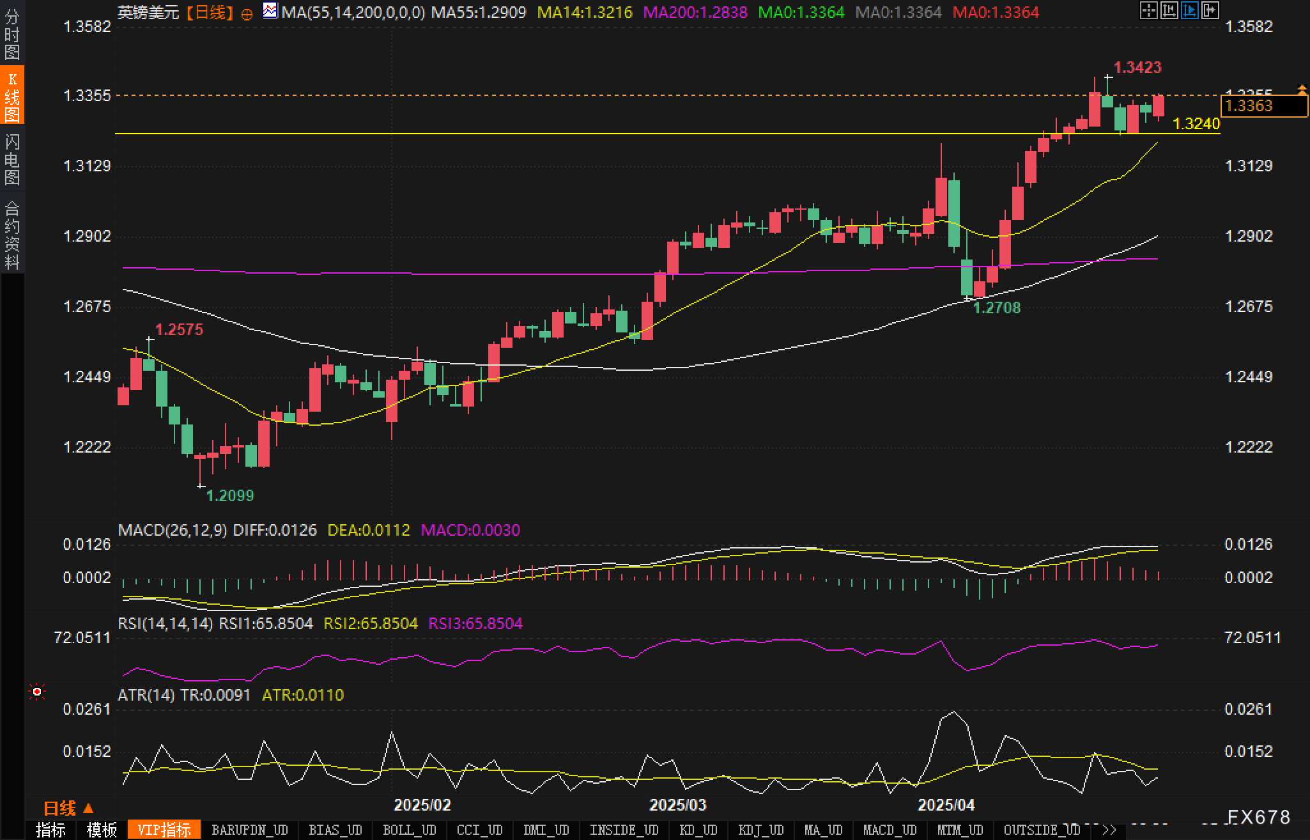
Task: Click the orange circle-plus icon beside 日线
Action: 247,13
